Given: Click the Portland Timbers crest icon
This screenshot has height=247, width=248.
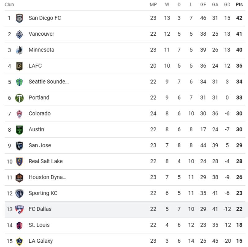Looking at the screenshot, I should pyautogui.click(x=20, y=98).
